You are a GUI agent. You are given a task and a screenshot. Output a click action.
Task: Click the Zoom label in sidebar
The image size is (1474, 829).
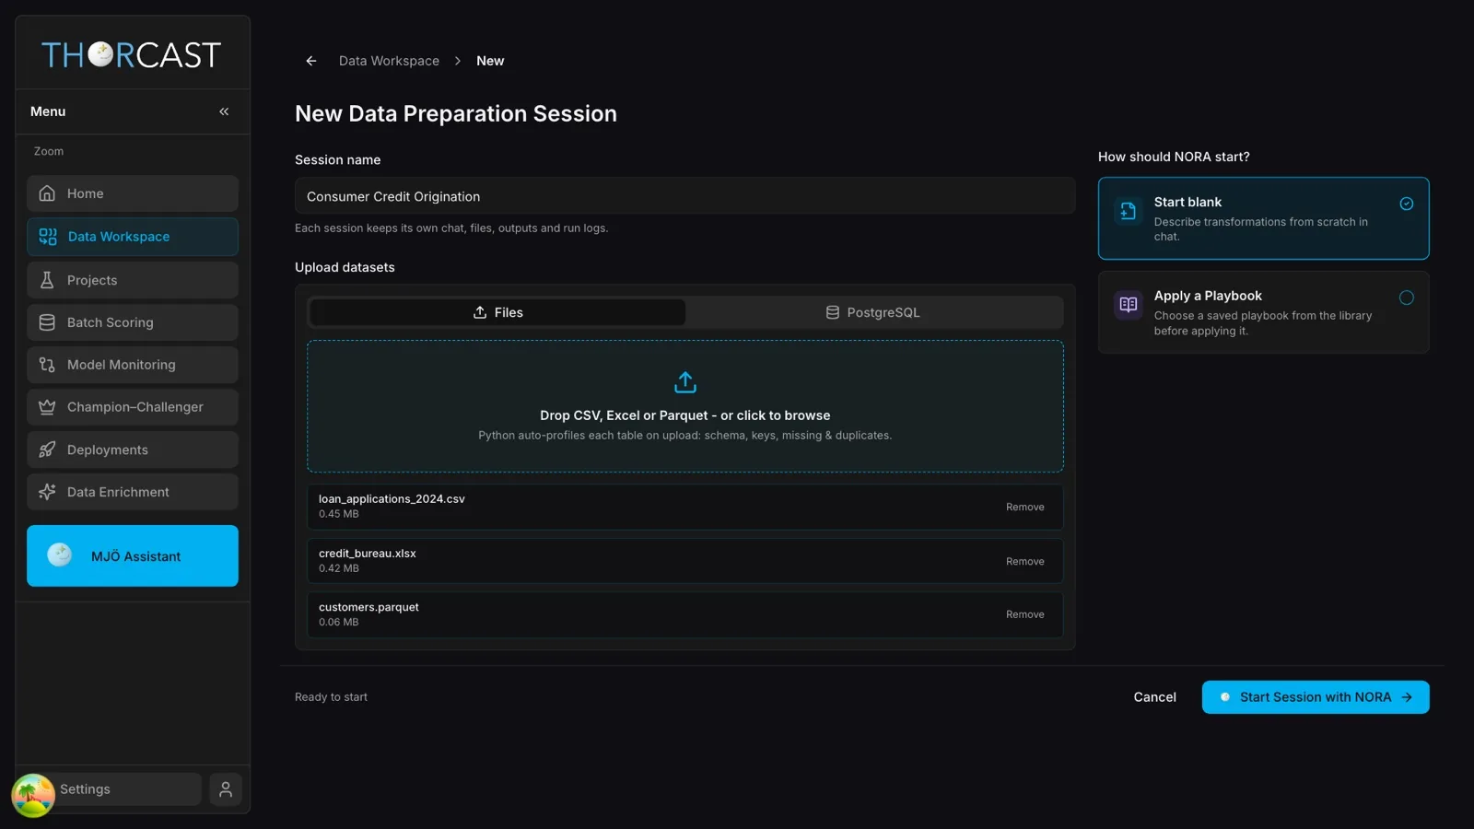pos(49,152)
